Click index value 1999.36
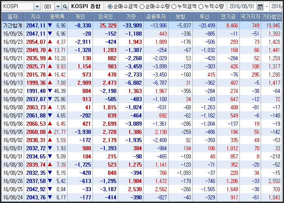284x203 pixels. 36,83
